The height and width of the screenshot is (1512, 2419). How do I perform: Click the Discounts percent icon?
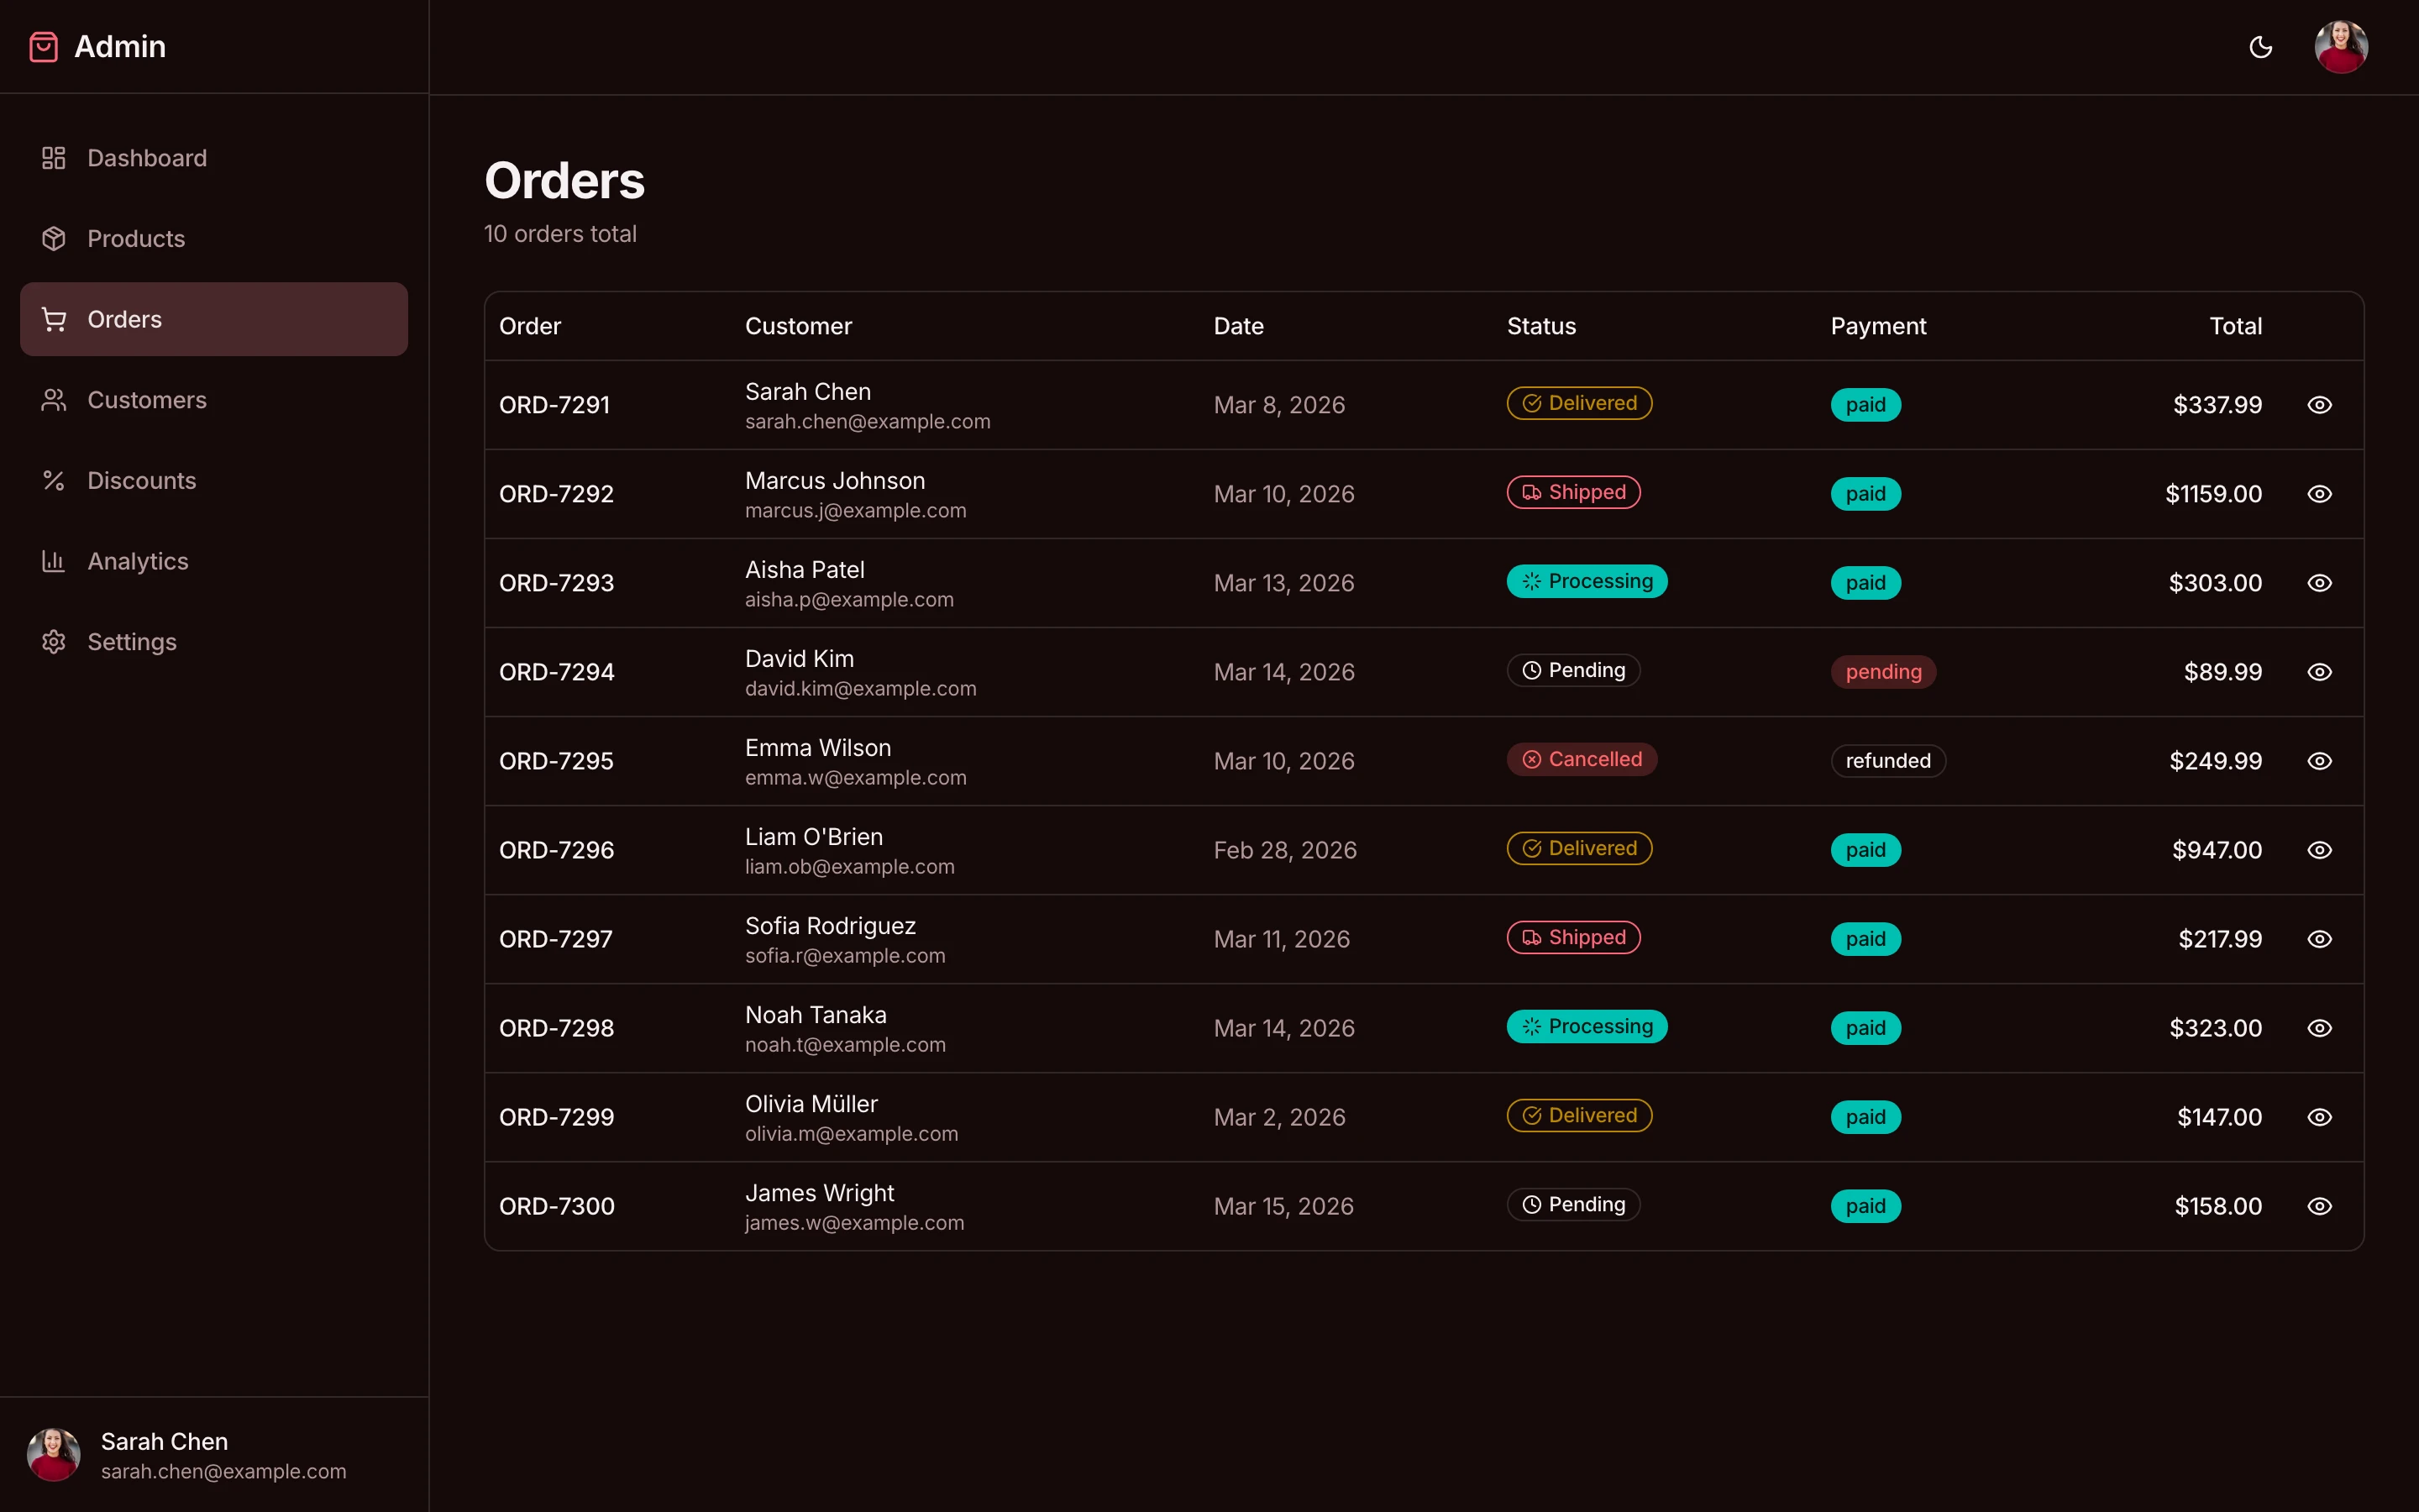coord(53,480)
